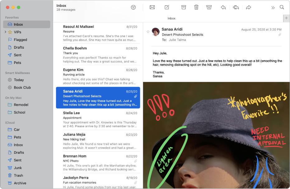Click the recipient name Julie Talma
Screen dimensions: 290x189
click(x=177, y=40)
